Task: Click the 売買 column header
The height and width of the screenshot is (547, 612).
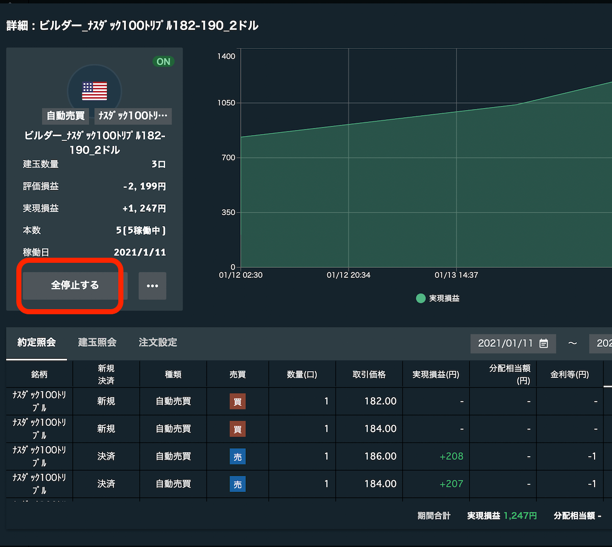Action: point(238,374)
